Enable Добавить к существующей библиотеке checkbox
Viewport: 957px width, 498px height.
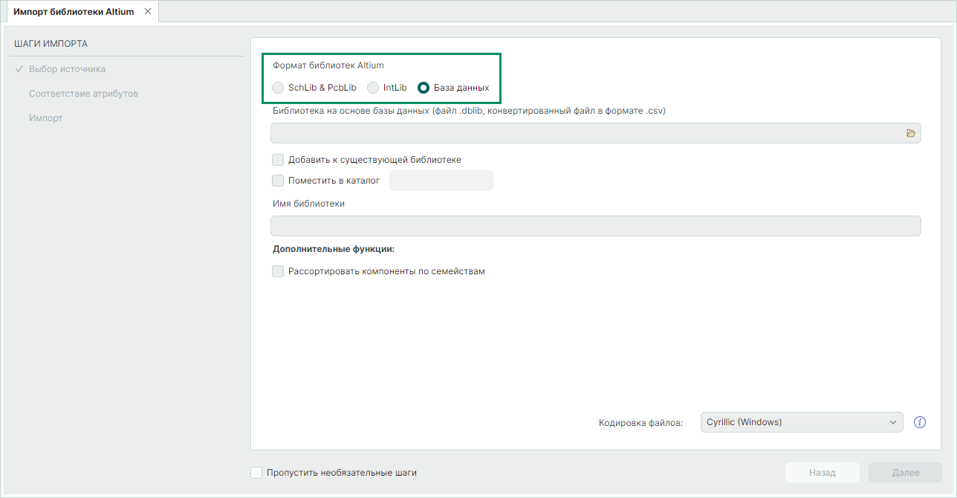point(278,160)
